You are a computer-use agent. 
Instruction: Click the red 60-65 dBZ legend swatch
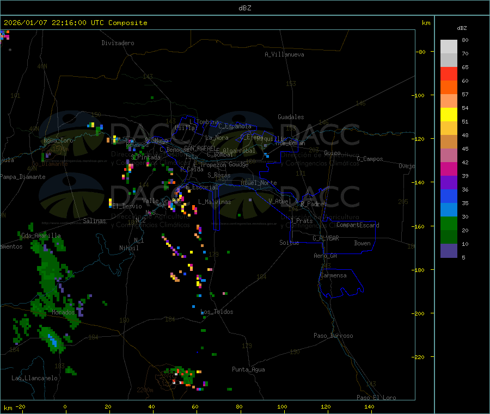(x=449, y=73)
